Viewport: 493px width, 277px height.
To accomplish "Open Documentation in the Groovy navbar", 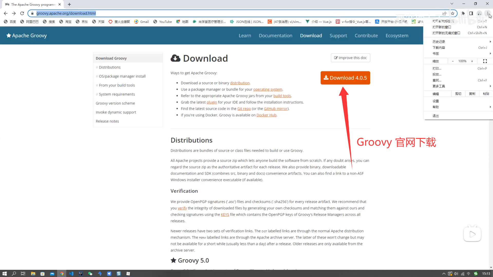I will click(x=275, y=36).
